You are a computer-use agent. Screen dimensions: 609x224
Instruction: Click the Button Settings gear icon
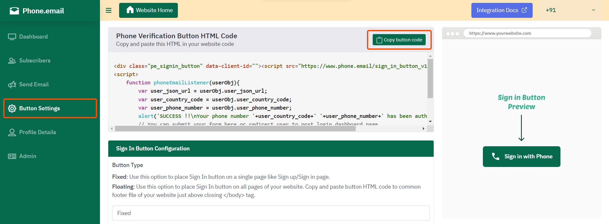click(12, 108)
